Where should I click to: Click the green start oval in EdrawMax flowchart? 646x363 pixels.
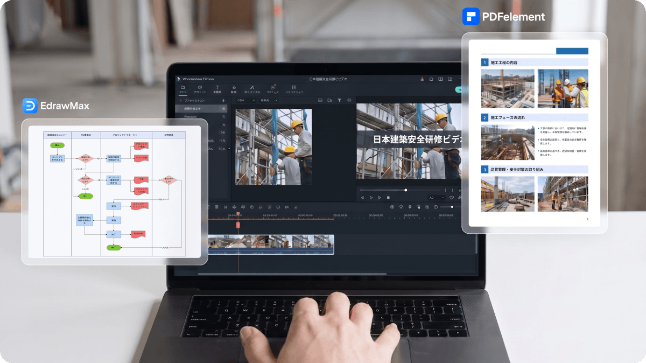[56, 145]
